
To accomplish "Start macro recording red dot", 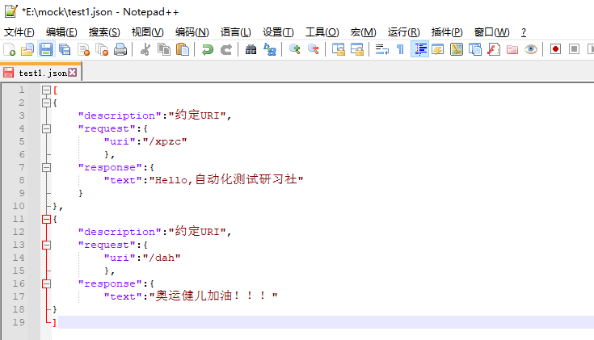I will tap(555, 49).
